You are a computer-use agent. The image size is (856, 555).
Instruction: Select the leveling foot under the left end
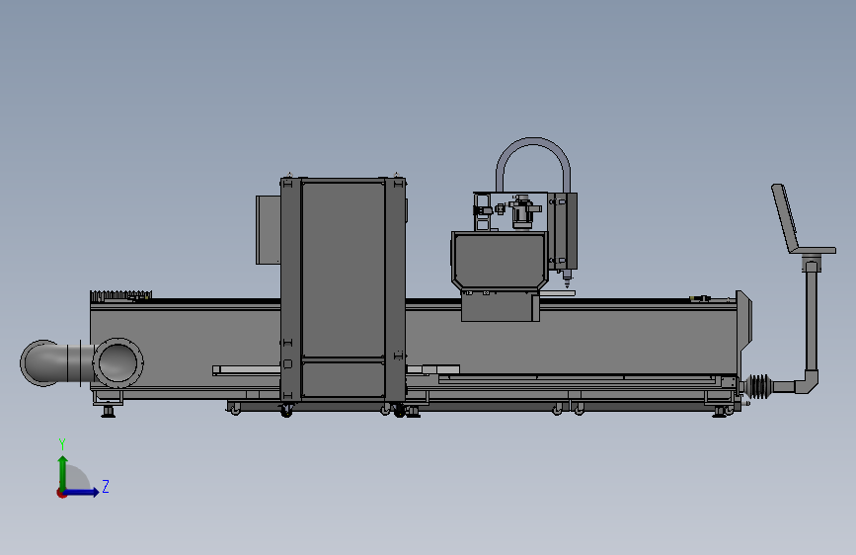(x=109, y=412)
